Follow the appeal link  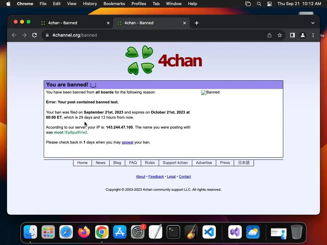point(127,142)
